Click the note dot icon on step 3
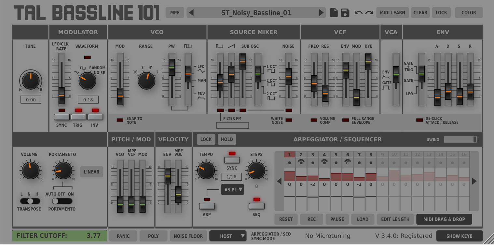The width and height of the screenshot is (494, 245). click(313, 163)
